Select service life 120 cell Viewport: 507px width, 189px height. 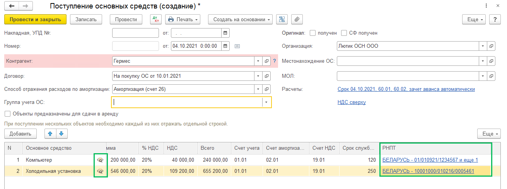click(x=360, y=160)
